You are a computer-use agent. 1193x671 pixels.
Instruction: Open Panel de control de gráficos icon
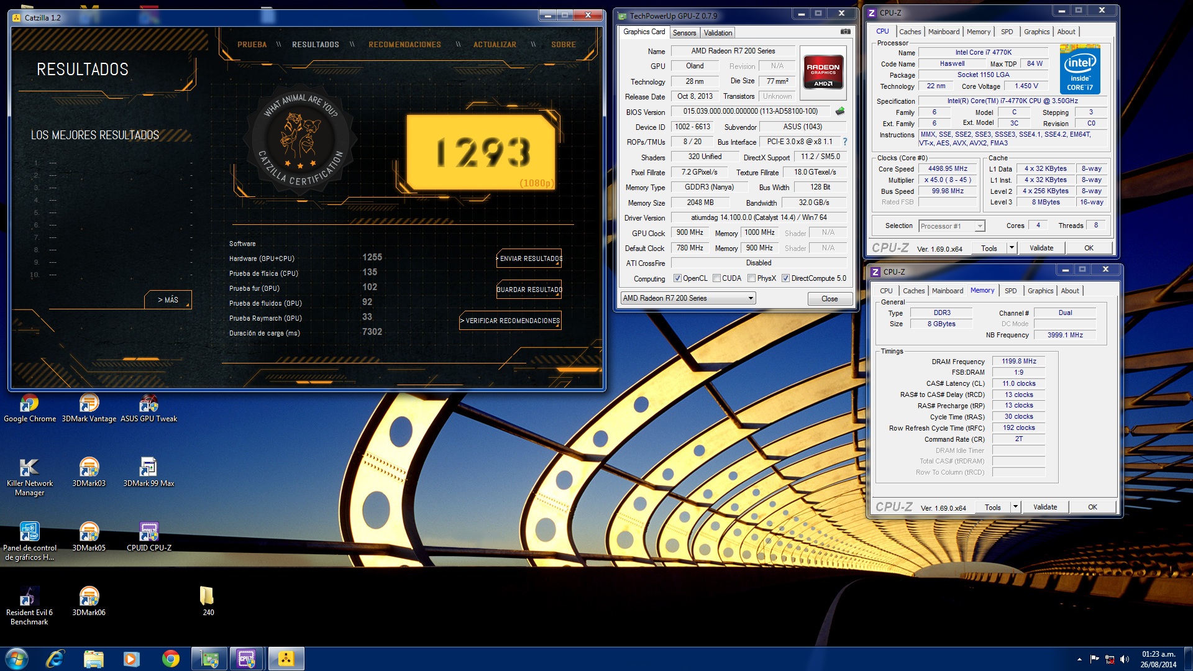pyautogui.click(x=29, y=542)
